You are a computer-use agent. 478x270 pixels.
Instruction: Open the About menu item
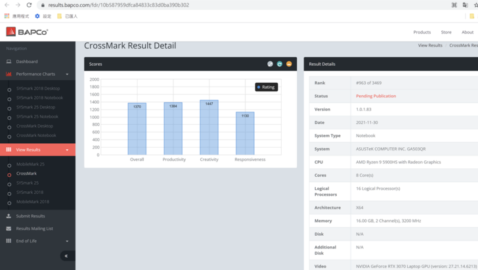(467, 32)
